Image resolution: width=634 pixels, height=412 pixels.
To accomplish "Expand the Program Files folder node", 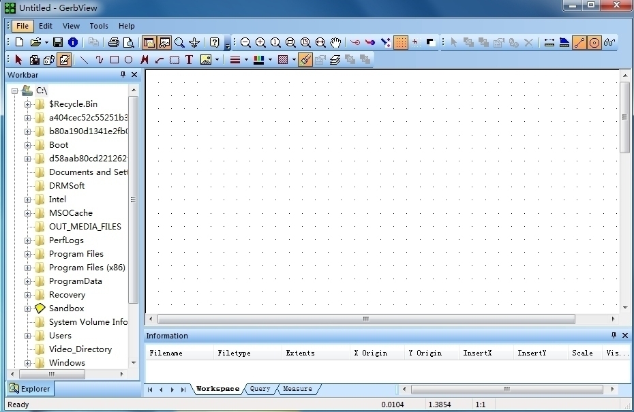I will (27, 254).
